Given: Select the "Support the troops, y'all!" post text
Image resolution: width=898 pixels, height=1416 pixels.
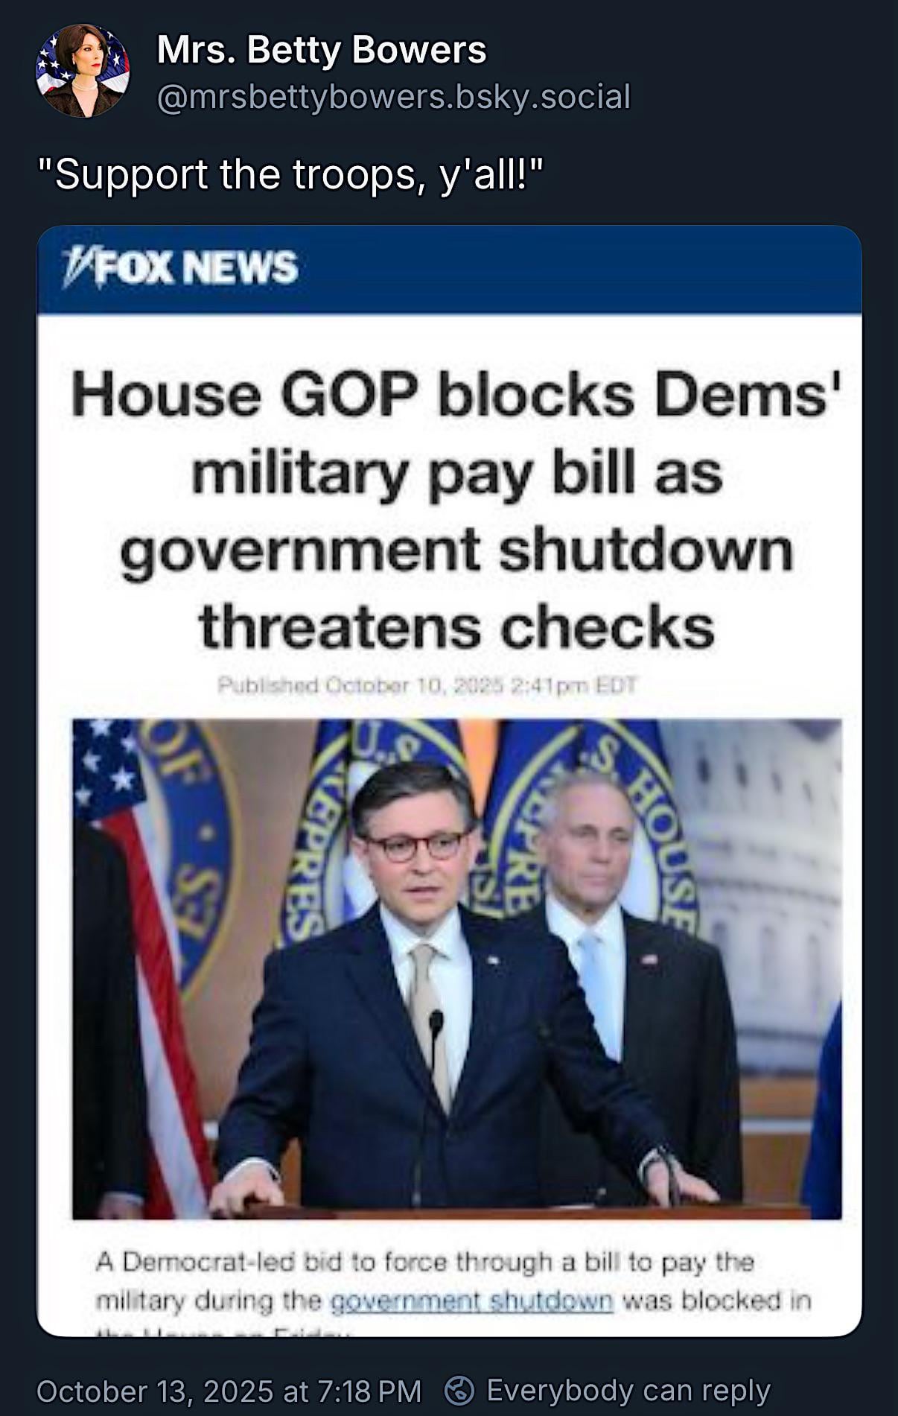Looking at the screenshot, I should [x=291, y=174].
